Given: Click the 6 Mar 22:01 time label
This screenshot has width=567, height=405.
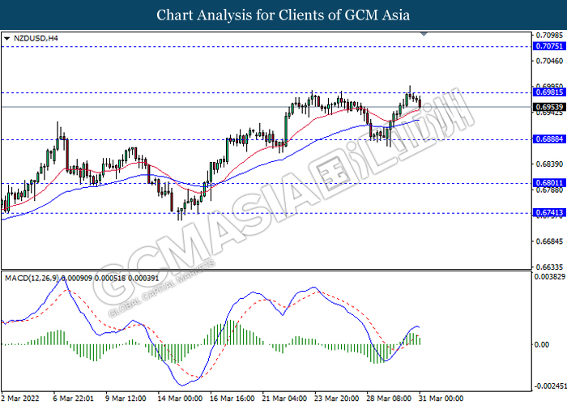Looking at the screenshot, I should (x=74, y=399).
